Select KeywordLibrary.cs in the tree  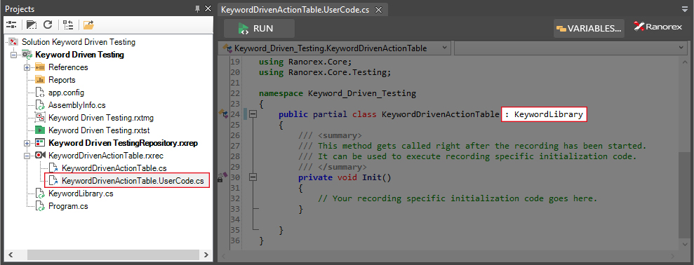point(81,193)
